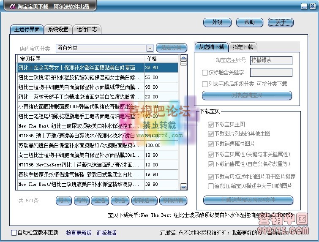Toggle 下载图片列表的其他主图 checkbox
The width and height of the screenshot is (319, 242).
pos(211,133)
